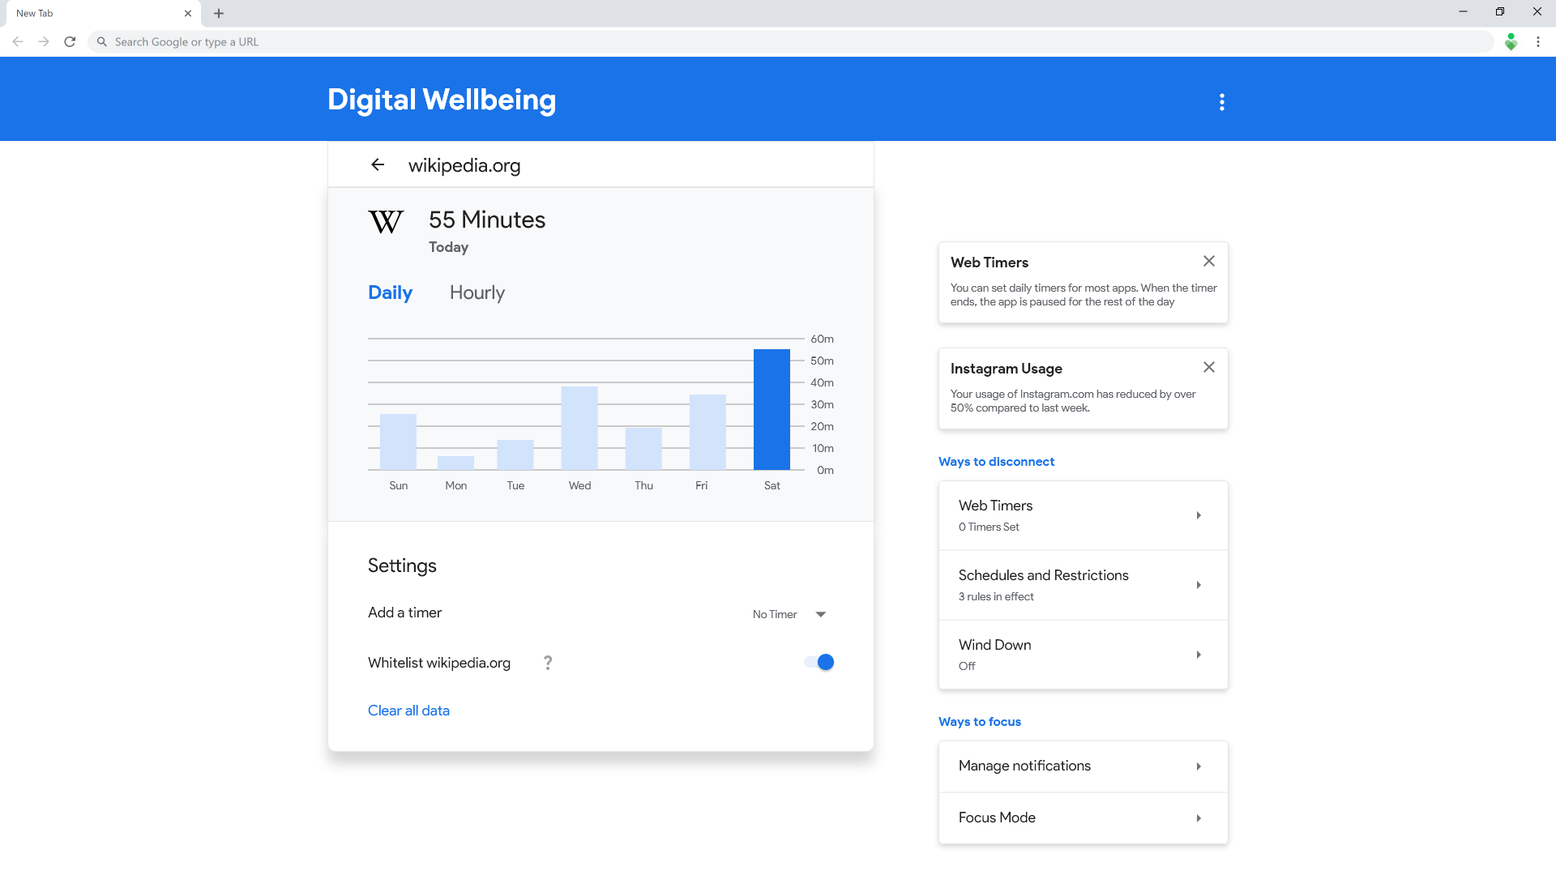The width and height of the screenshot is (1556, 875).
Task: Click the back arrow beside wikipedia.org
Action: pyautogui.click(x=378, y=165)
